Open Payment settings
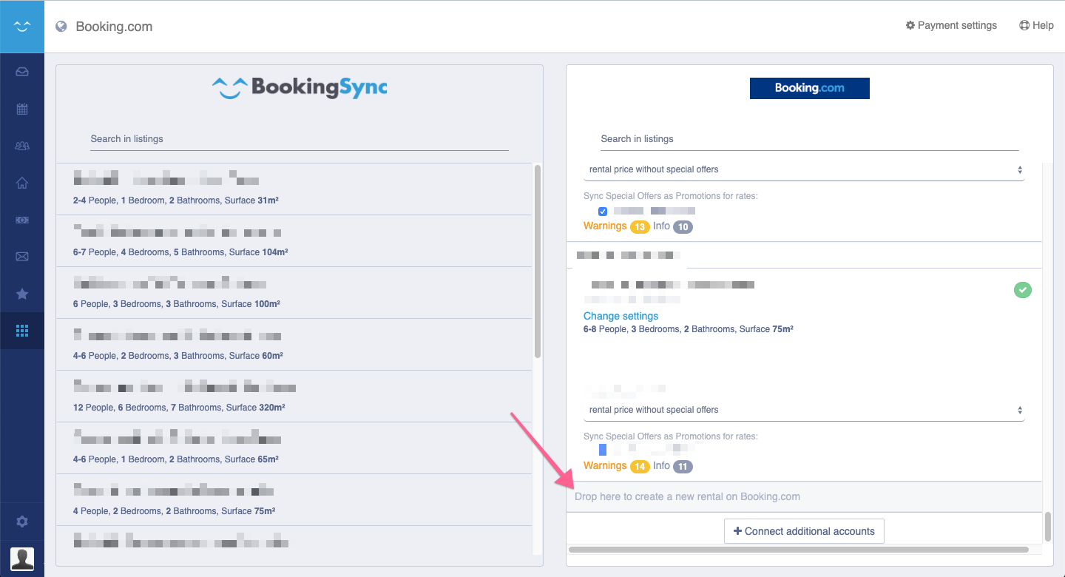This screenshot has width=1065, height=577. pos(951,25)
